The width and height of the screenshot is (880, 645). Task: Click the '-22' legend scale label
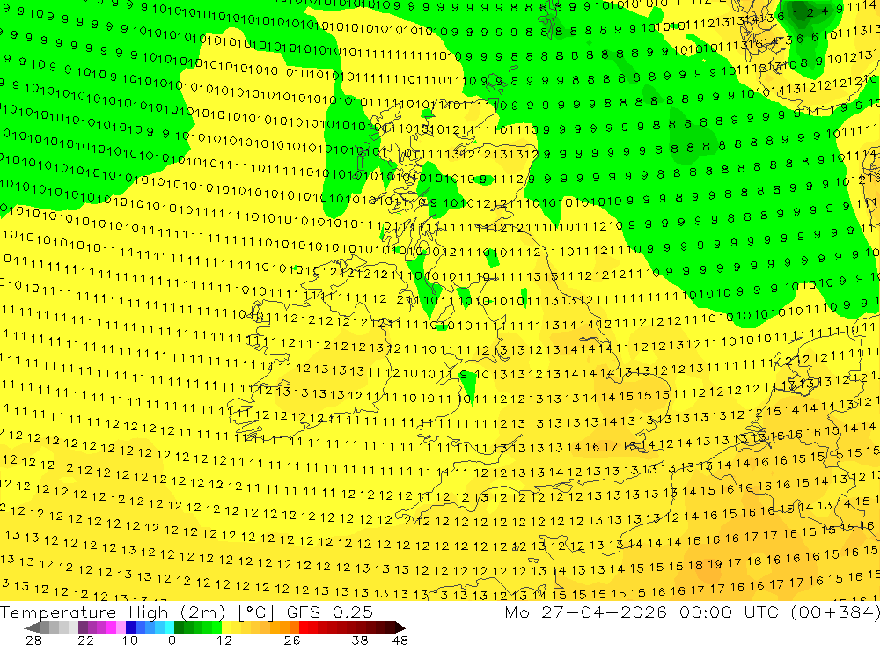[80, 640]
